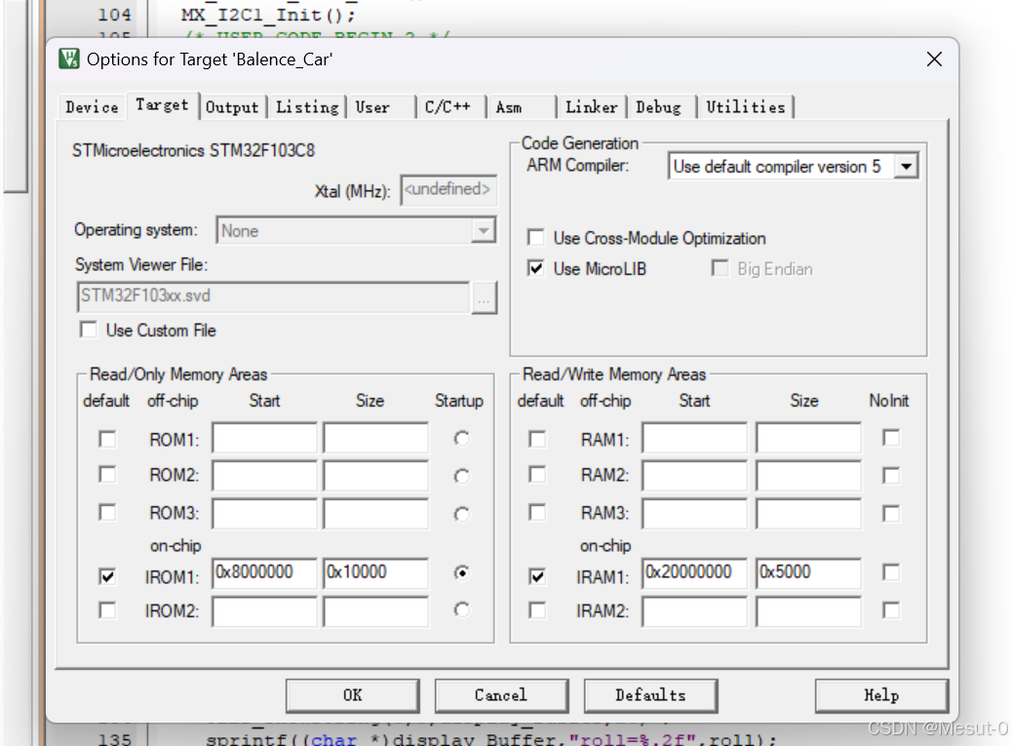Select the ROM2 Startup radio button
This screenshot has width=1012, height=746.
(x=461, y=476)
